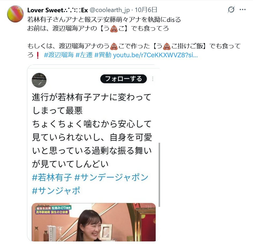Click the embedded post's round avatar
Image resolution: width=253 pixels, height=247 pixels.
click(x=39, y=80)
